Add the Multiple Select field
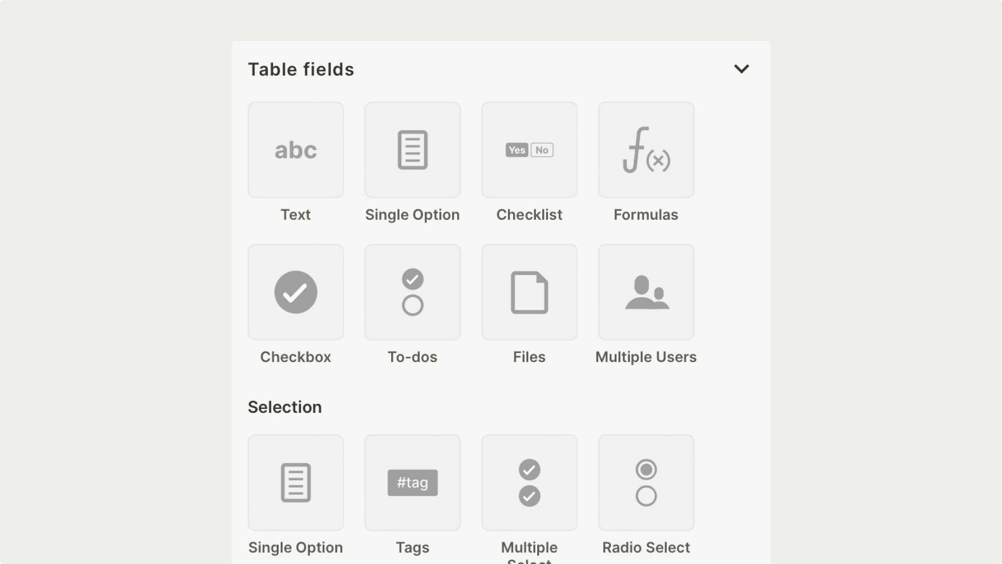Image resolution: width=1002 pixels, height=564 pixels. (529, 483)
